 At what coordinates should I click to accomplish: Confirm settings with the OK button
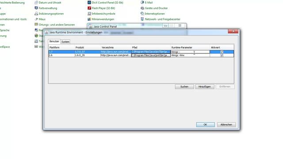tap(205, 125)
